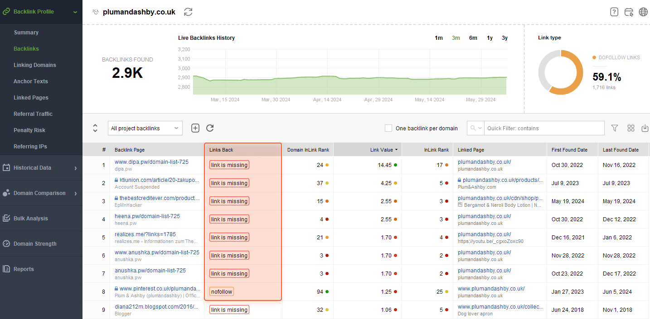Open thebestcreditever.com product backlink

point(160,198)
